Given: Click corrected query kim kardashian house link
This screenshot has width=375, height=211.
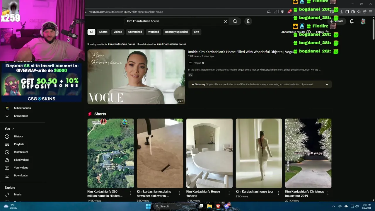Looking at the screenshot, I should click(122, 44).
